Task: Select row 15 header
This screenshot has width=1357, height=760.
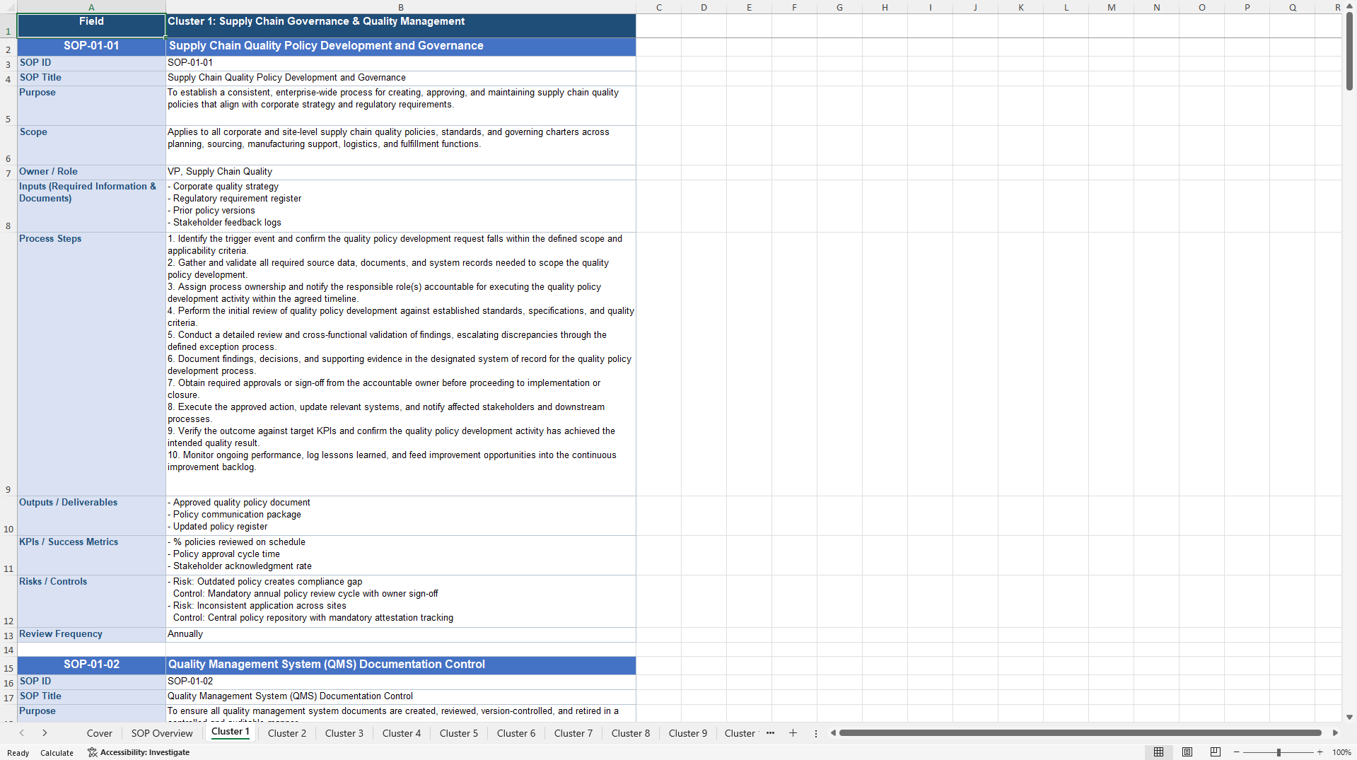Action: pyautogui.click(x=8, y=665)
